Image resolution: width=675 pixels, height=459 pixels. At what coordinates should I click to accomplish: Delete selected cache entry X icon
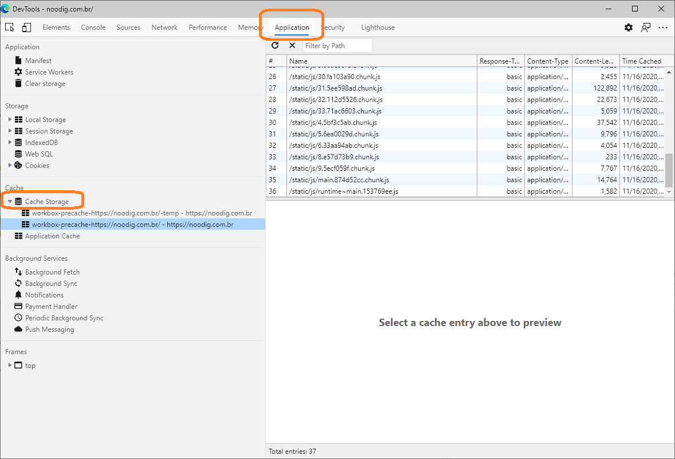click(292, 45)
